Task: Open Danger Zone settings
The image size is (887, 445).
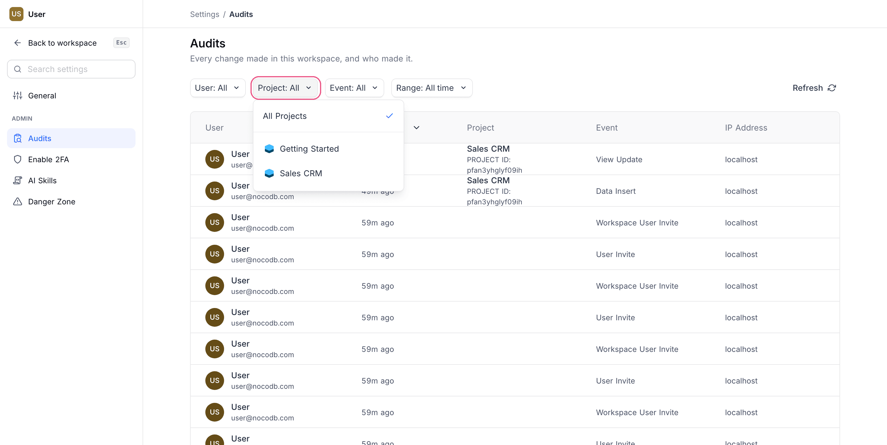Action: (x=71, y=201)
